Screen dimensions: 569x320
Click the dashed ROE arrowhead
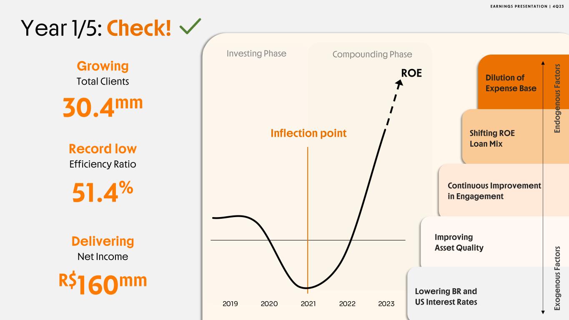pos(400,83)
